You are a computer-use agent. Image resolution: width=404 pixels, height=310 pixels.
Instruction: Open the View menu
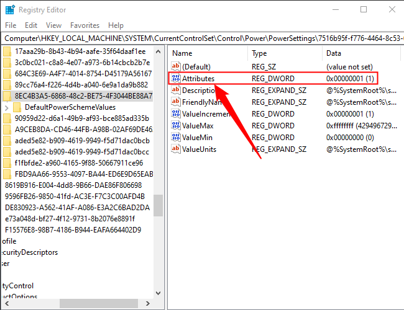point(53,25)
